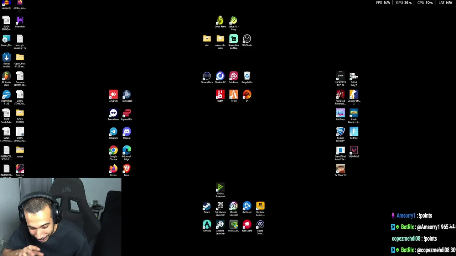
Task: Open the Red Dead Redemption shortcut
Action: 341,98
